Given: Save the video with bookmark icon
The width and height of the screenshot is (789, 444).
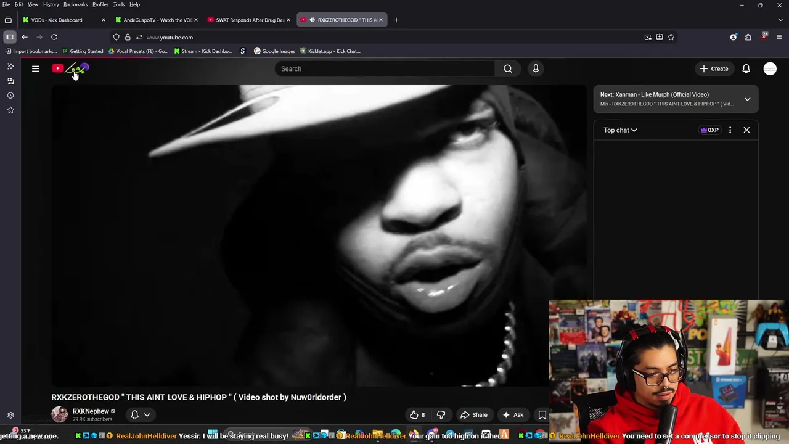Looking at the screenshot, I should 542,415.
